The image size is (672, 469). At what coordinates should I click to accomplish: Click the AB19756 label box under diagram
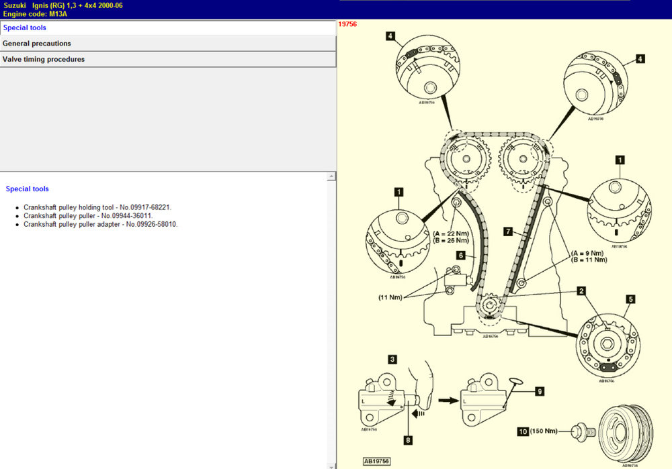pos(377,461)
